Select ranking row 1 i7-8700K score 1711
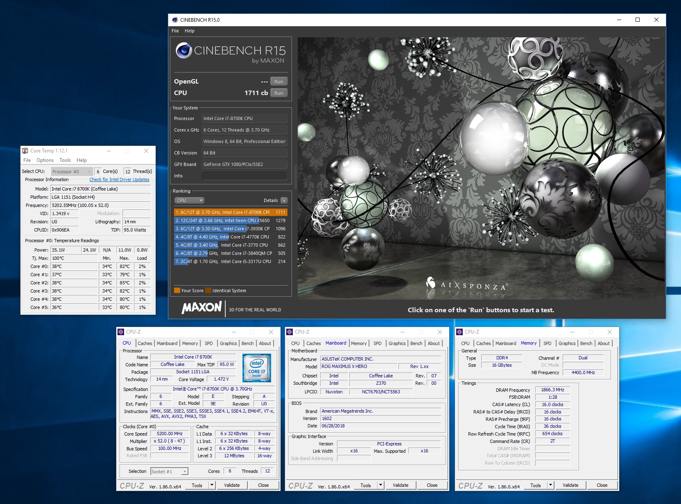Screen dimensions: 681x504 [x=231, y=212]
